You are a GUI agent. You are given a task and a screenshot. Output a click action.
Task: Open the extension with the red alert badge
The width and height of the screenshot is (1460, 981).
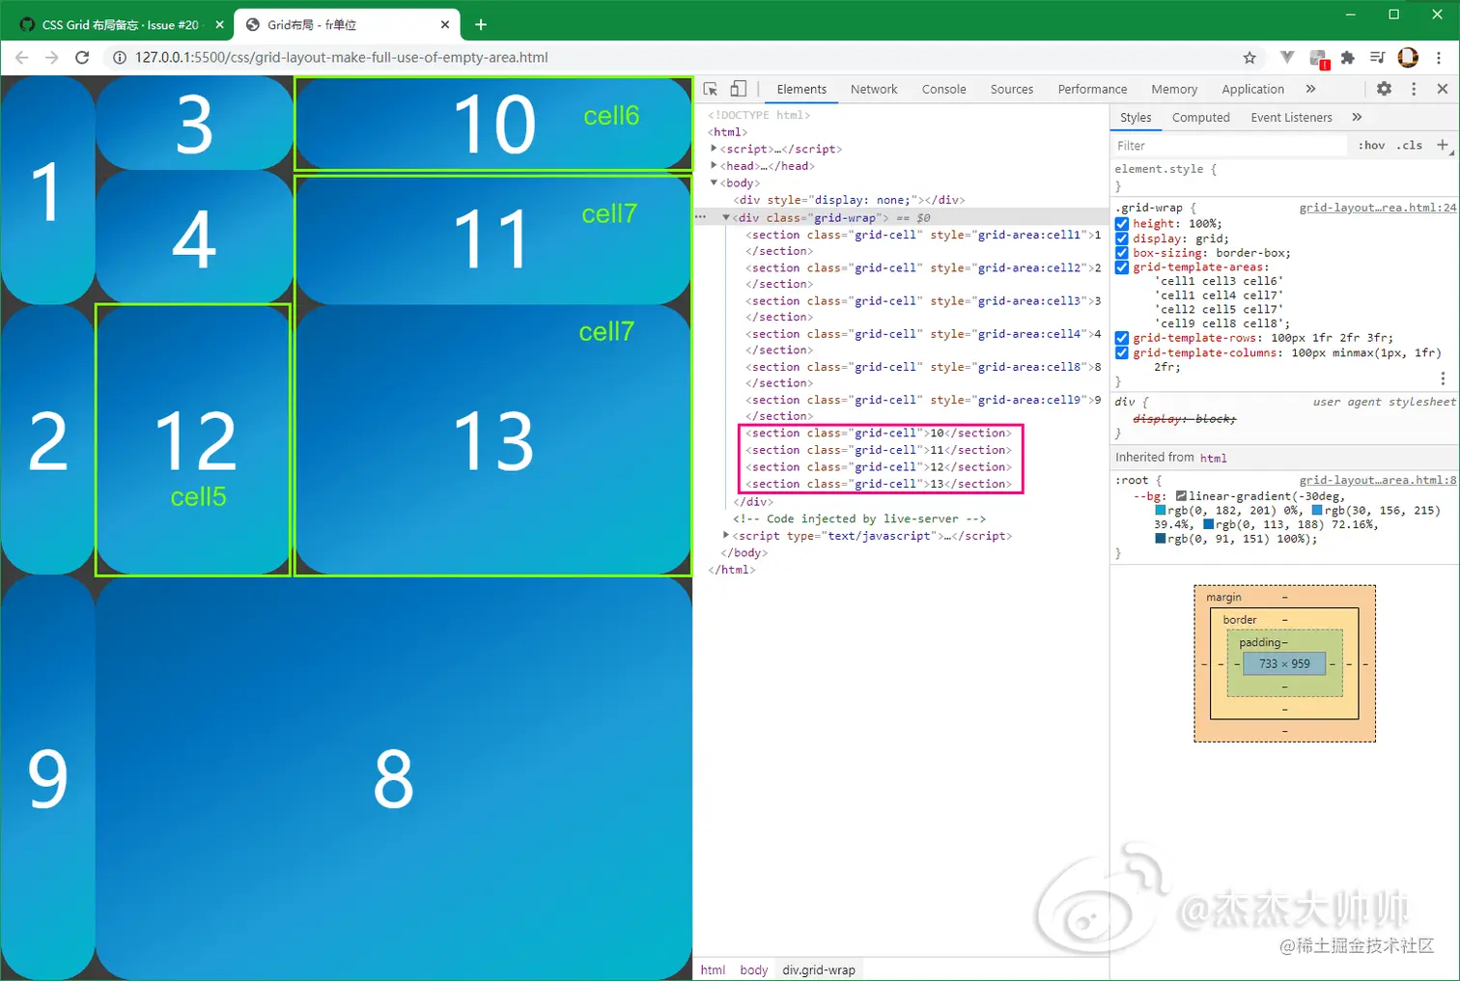1318,58
